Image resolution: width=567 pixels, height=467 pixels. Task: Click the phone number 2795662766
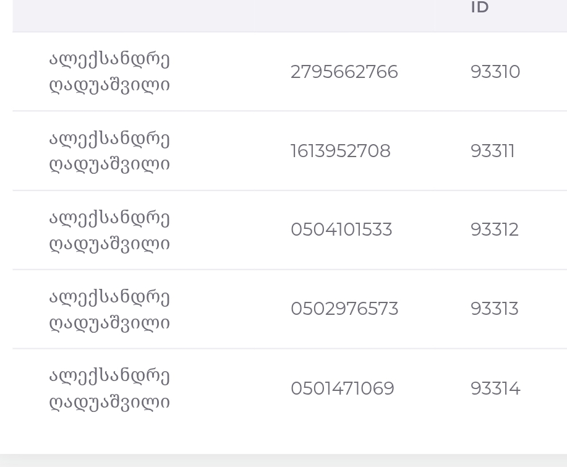[x=344, y=72]
